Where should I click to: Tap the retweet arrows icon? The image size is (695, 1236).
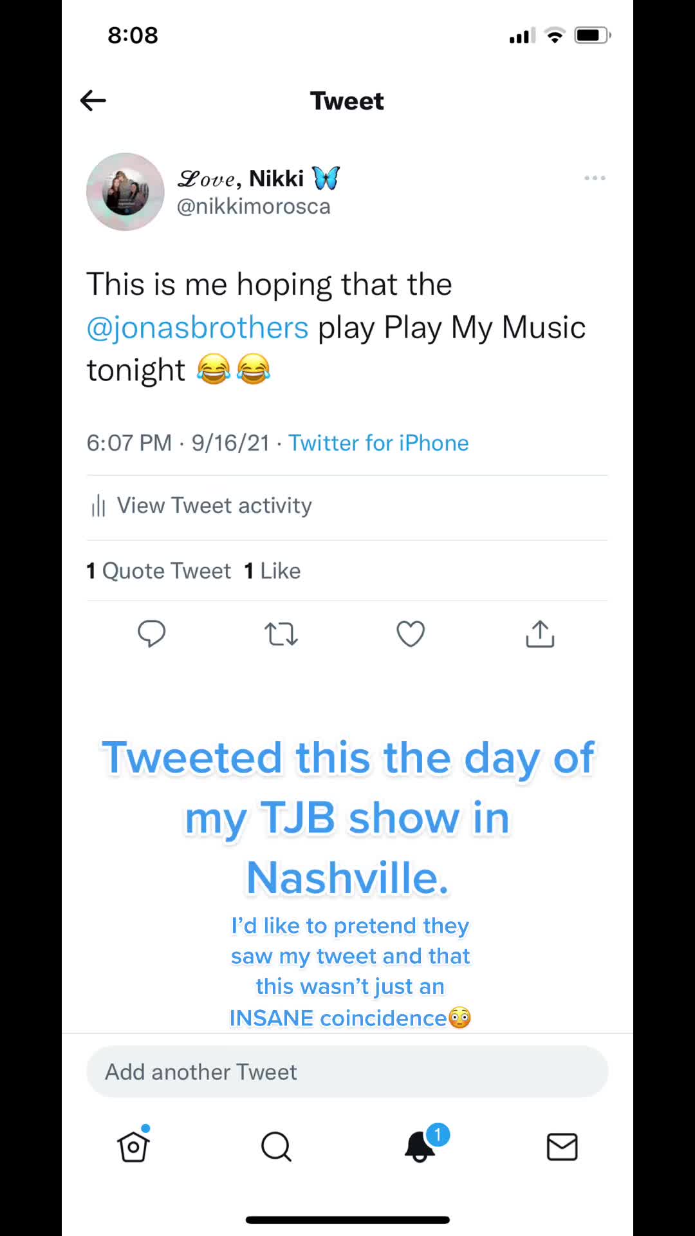[281, 634]
